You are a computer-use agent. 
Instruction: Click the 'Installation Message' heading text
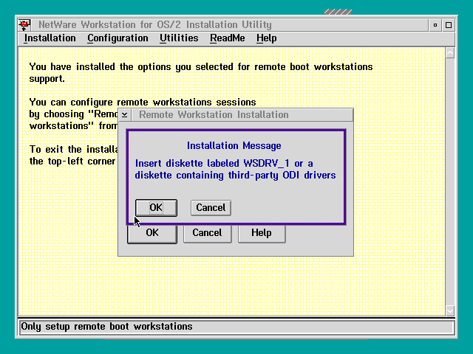point(234,146)
